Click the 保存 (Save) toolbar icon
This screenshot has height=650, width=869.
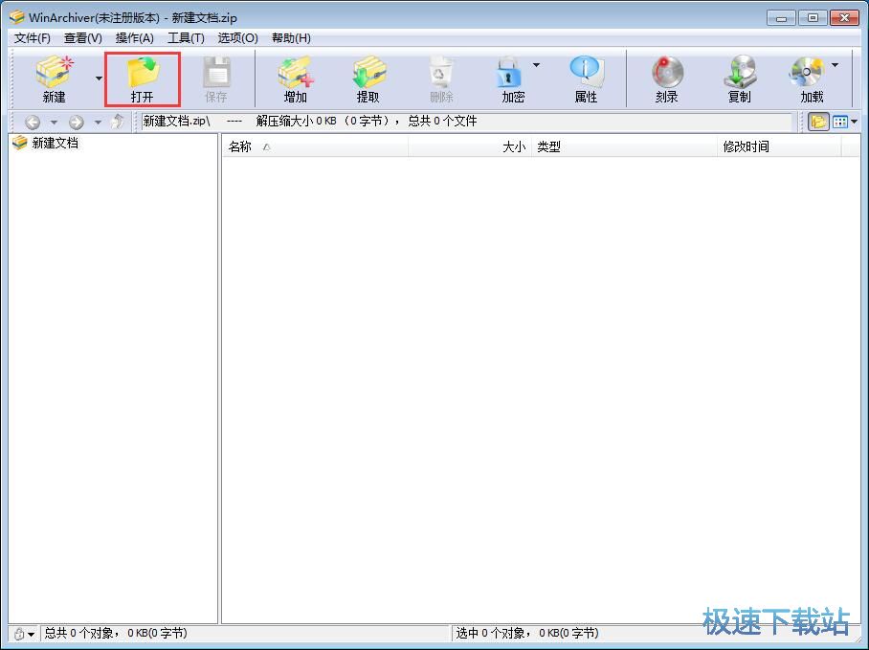tap(216, 79)
